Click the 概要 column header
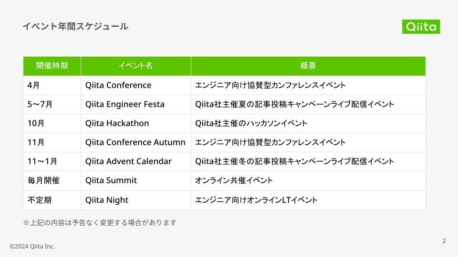This screenshot has width=458, height=257. pyautogui.click(x=308, y=66)
